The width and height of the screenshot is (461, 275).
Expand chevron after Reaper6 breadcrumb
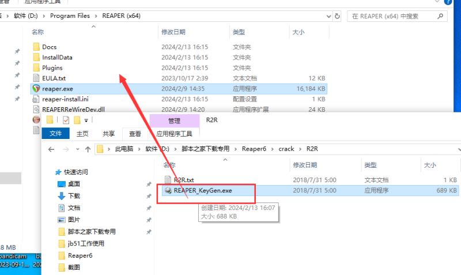(272, 149)
